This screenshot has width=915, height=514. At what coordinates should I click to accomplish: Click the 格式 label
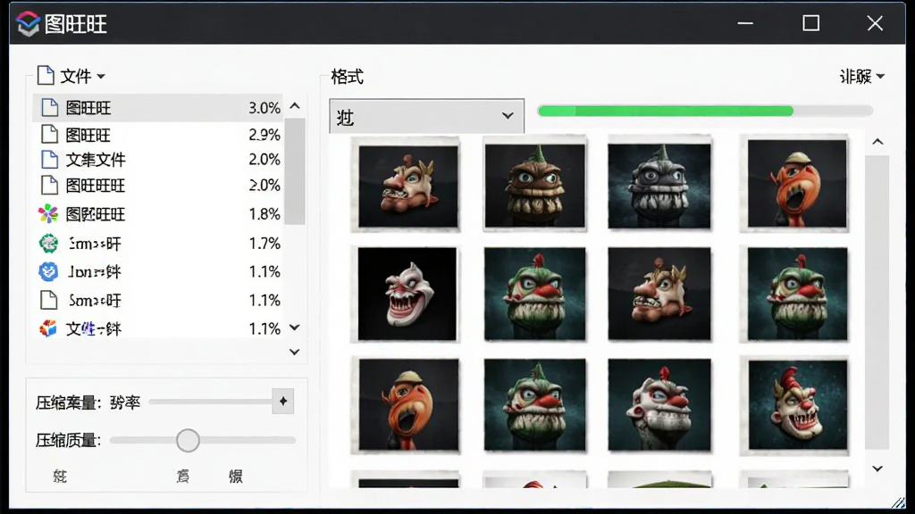click(348, 77)
